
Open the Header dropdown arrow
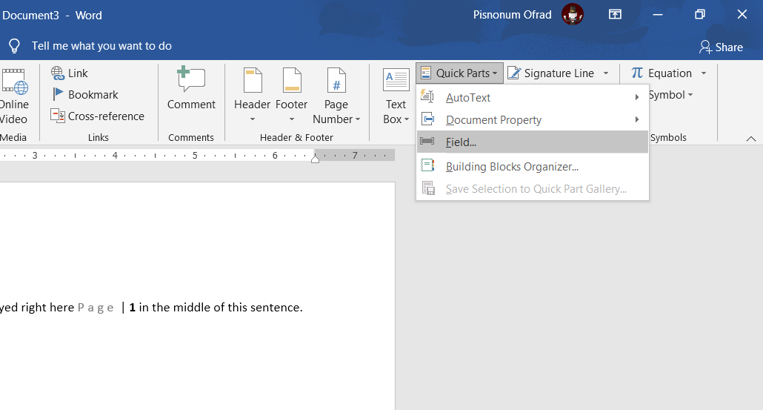(253, 119)
